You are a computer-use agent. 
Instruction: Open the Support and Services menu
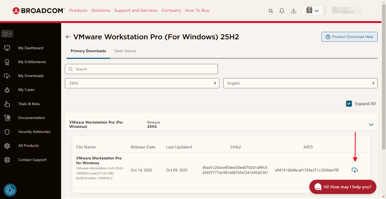[136, 10]
